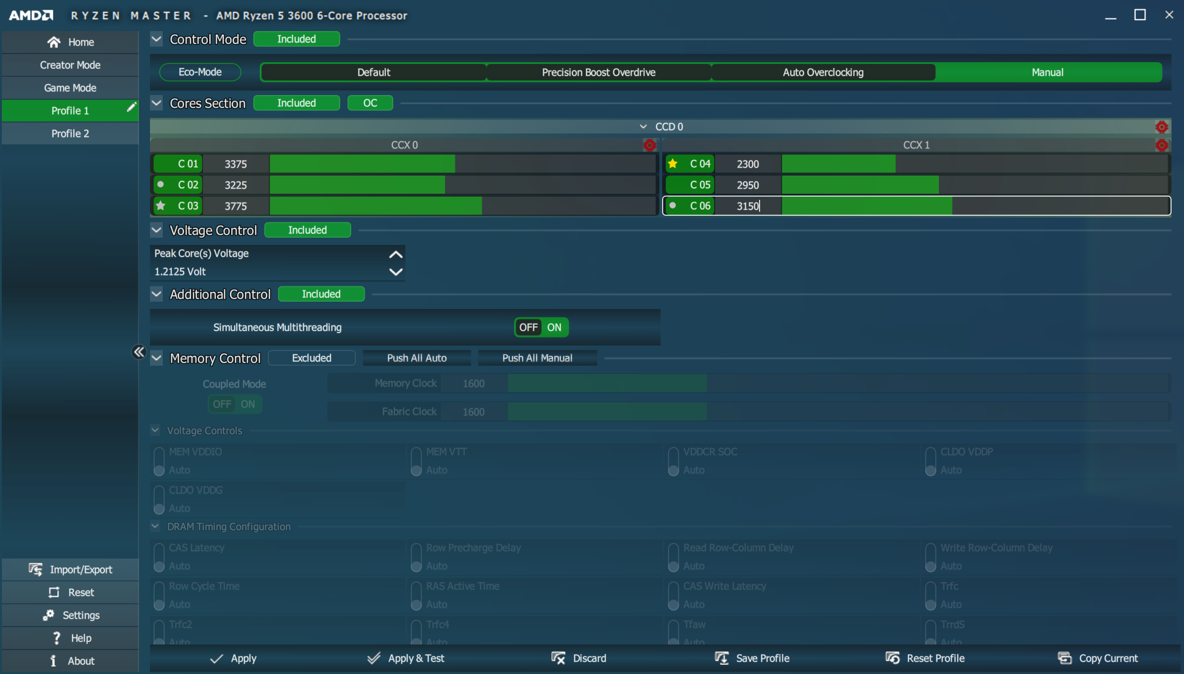The height and width of the screenshot is (674, 1184).
Task: Click the Copy Current icon
Action: click(1065, 658)
